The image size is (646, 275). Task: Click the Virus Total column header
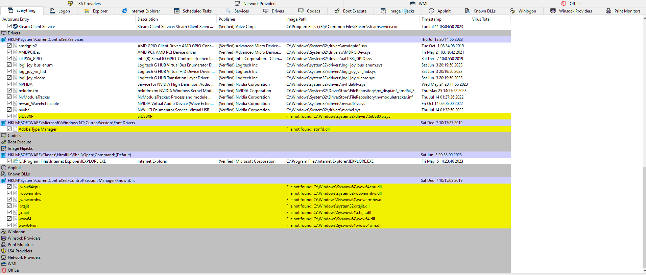point(490,19)
